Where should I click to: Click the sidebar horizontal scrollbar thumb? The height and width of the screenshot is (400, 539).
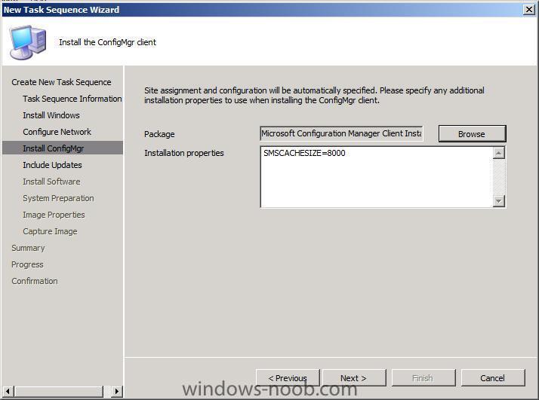[x=59, y=391]
